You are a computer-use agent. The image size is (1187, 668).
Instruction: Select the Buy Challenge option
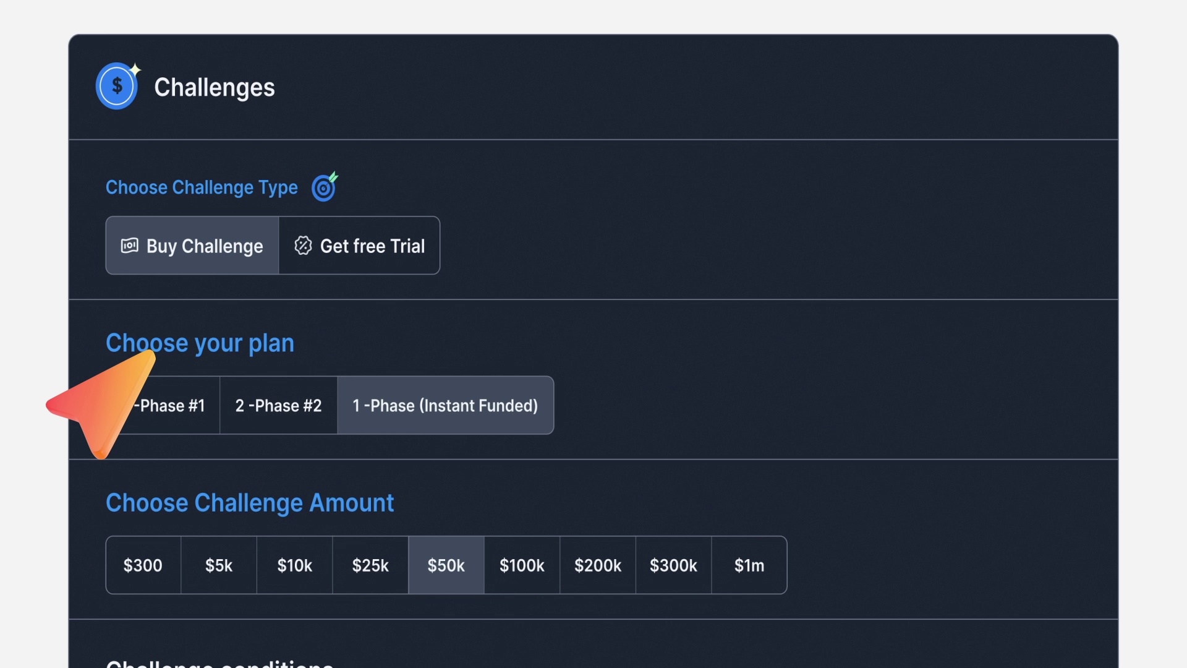[192, 246]
